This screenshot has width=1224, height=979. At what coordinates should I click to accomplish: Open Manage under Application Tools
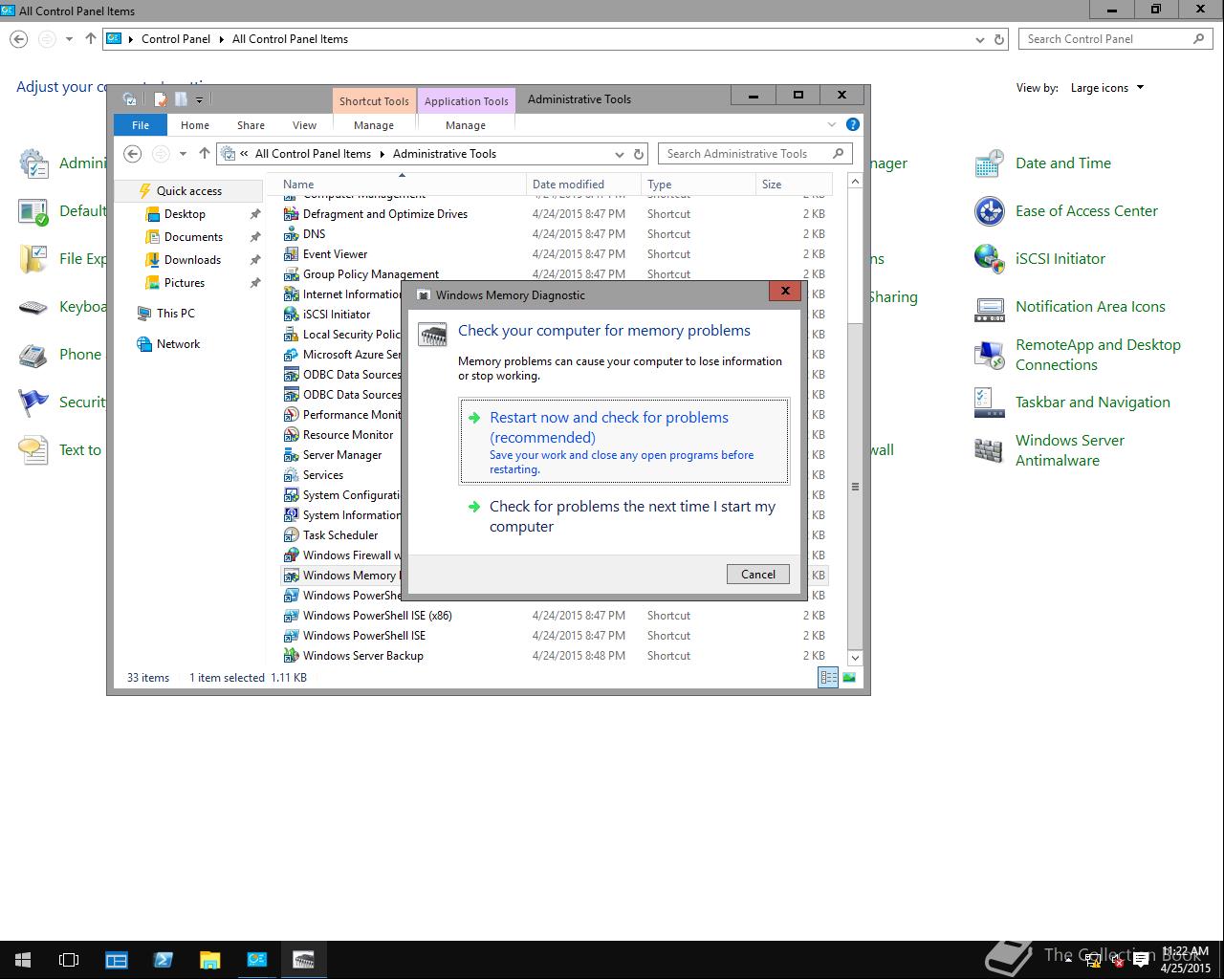(466, 125)
